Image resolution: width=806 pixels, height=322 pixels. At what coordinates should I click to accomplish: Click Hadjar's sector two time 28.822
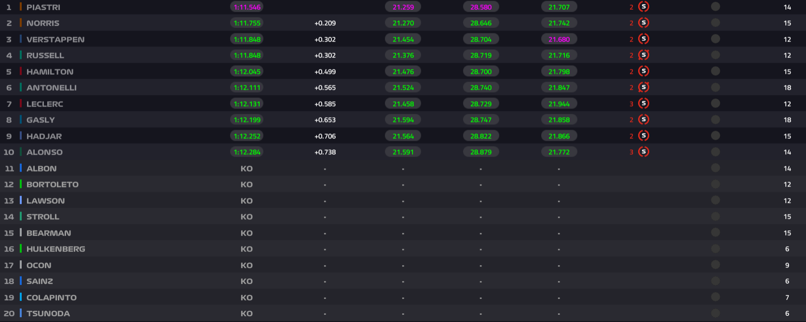click(x=481, y=136)
